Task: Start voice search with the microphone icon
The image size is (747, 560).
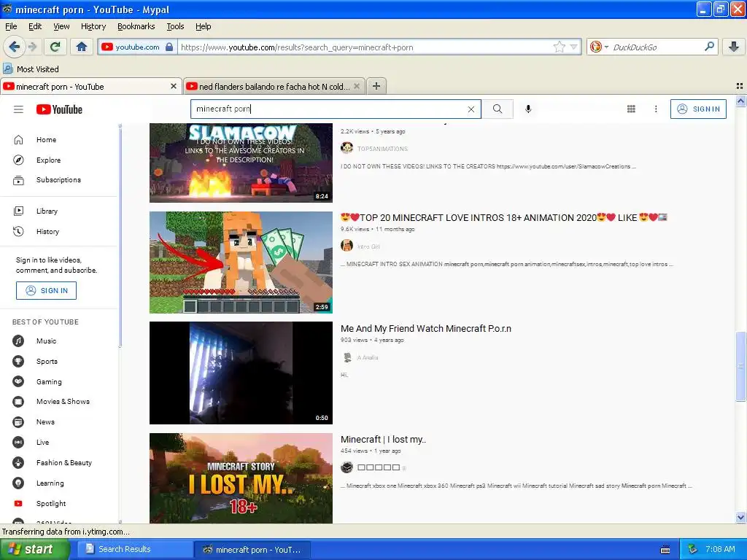Action: coord(528,109)
